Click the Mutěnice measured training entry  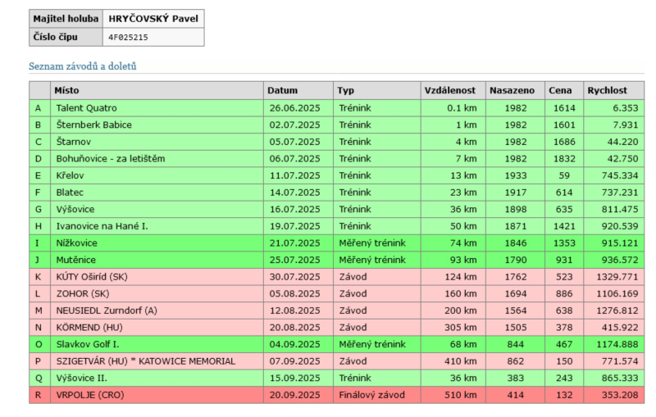point(75,260)
